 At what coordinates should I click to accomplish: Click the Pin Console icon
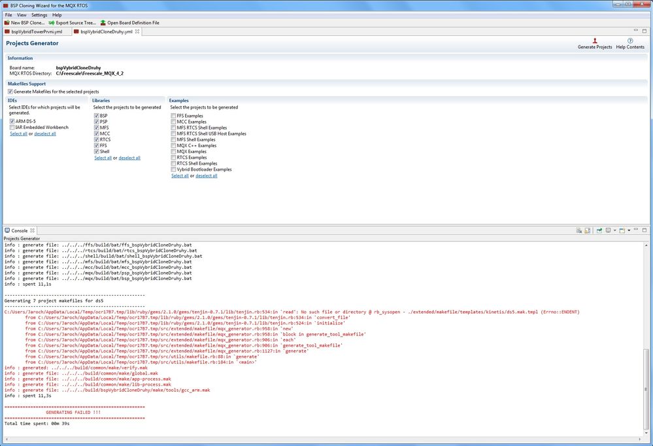click(x=599, y=230)
